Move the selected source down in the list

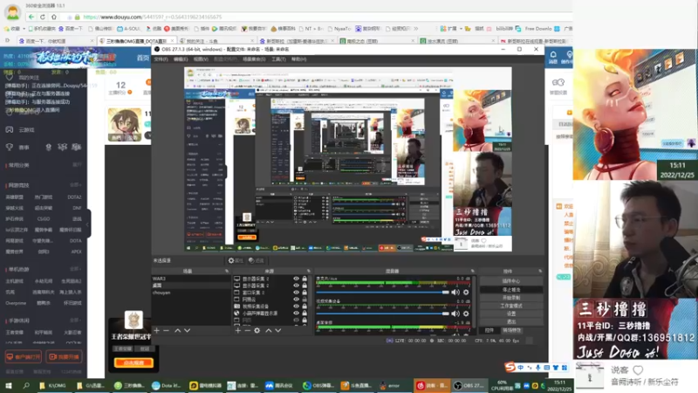pyautogui.click(x=278, y=331)
